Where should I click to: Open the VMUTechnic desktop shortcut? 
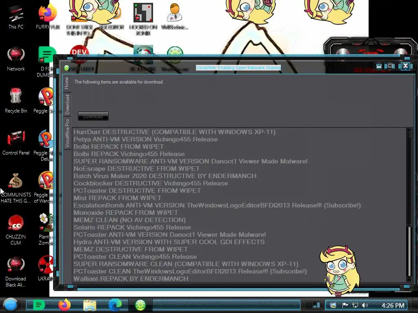click(x=174, y=16)
